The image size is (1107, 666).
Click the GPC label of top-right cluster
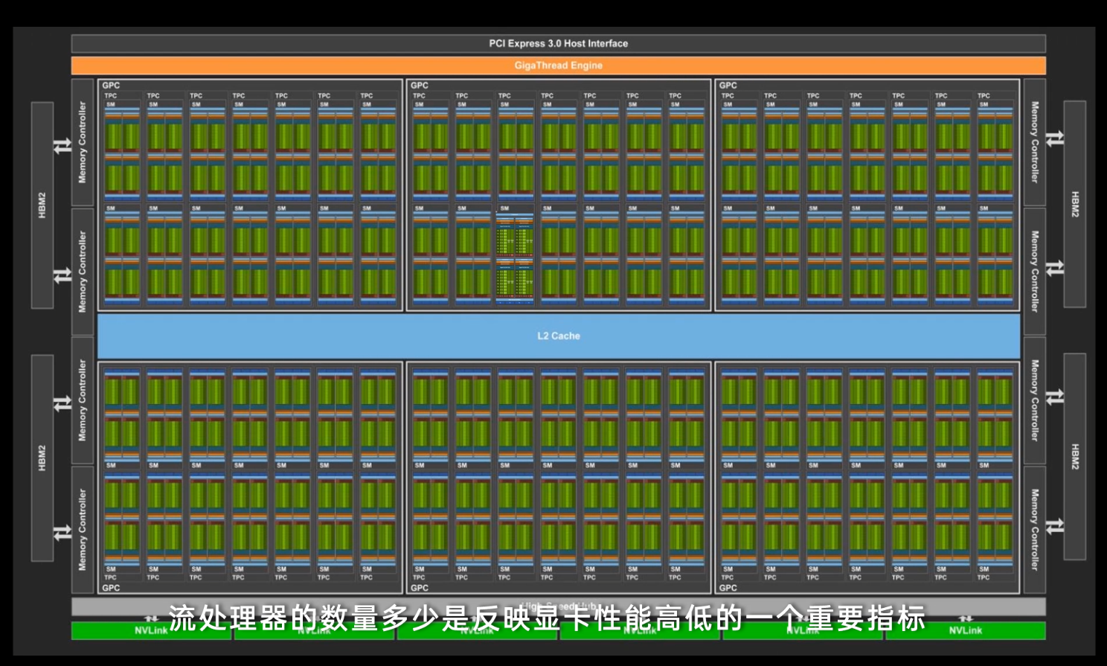tap(728, 86)
